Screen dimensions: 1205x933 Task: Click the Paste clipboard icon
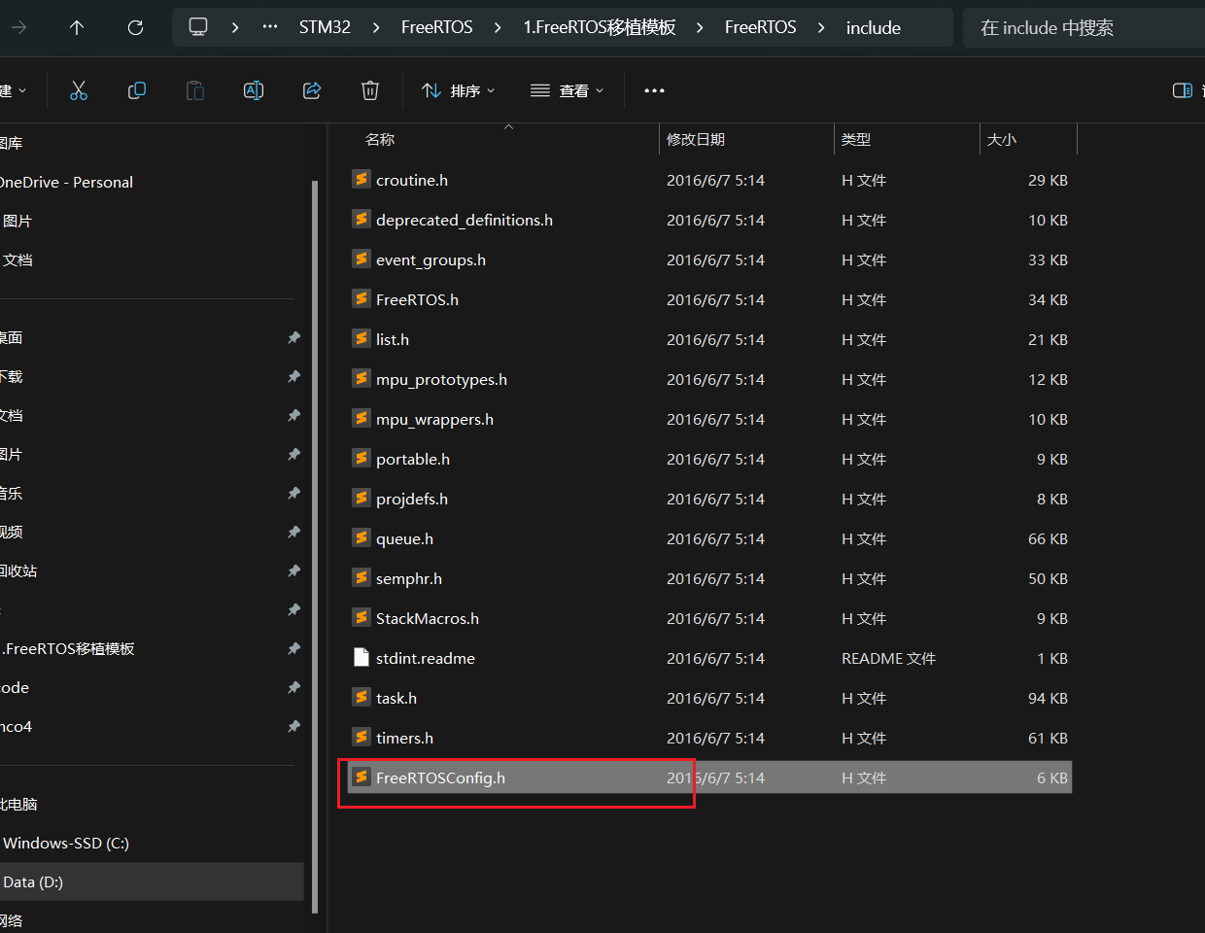click(x=195, y=90)
